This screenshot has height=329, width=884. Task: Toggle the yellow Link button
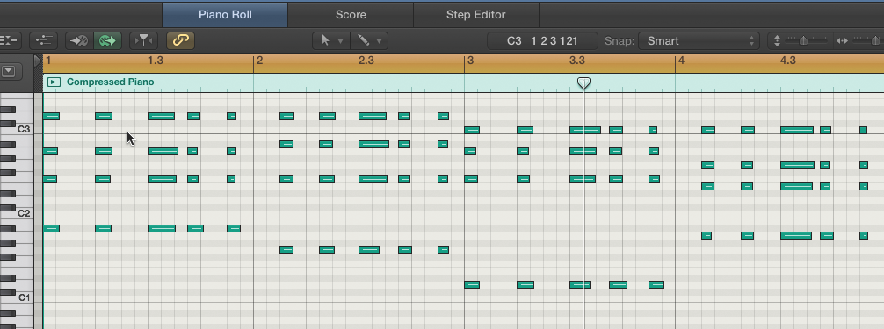[180, 40]
